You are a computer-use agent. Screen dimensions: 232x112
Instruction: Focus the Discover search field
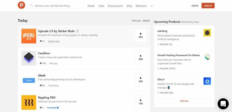[x=56, y=6]
